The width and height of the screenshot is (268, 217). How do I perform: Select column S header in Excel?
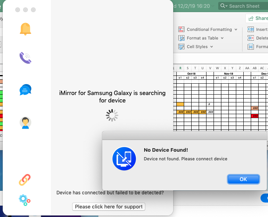tap(188, 68)
